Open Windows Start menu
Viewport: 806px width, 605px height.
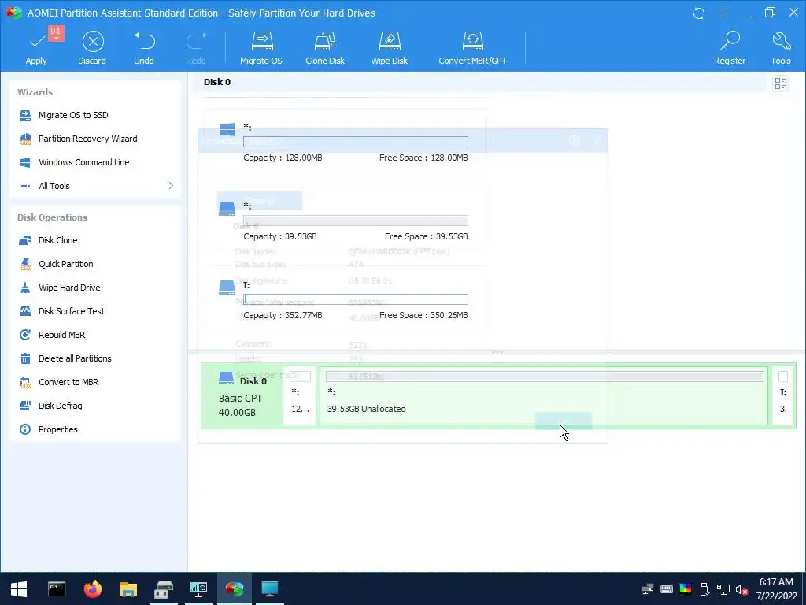(x=19, y=589)
